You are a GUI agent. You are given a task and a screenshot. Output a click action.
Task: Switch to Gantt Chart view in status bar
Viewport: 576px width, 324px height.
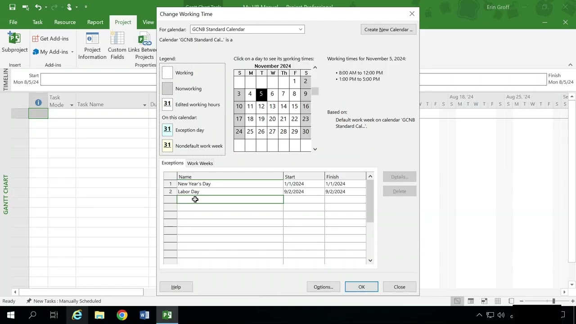pos(457,301)
